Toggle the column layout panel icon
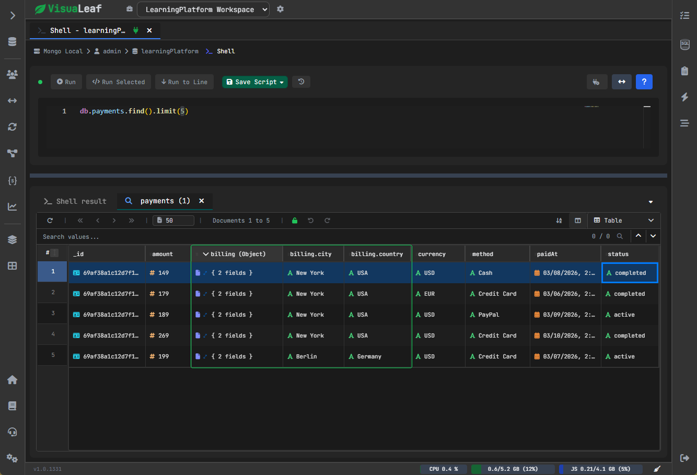Image resolution: width=697 pixels, height=475 pixels. click(578, 221)
